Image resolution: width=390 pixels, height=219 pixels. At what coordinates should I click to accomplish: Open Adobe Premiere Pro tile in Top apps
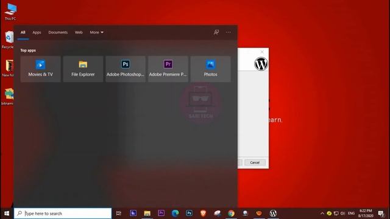(x=168, y=69)
